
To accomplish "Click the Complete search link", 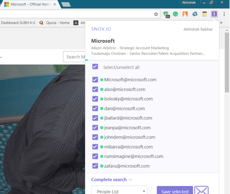I will click(111, 180).
